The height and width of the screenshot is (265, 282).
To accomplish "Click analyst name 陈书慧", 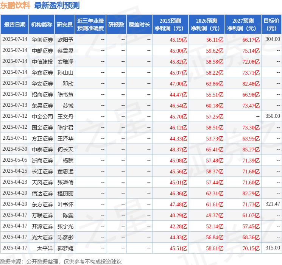I will tap(65, 95).
